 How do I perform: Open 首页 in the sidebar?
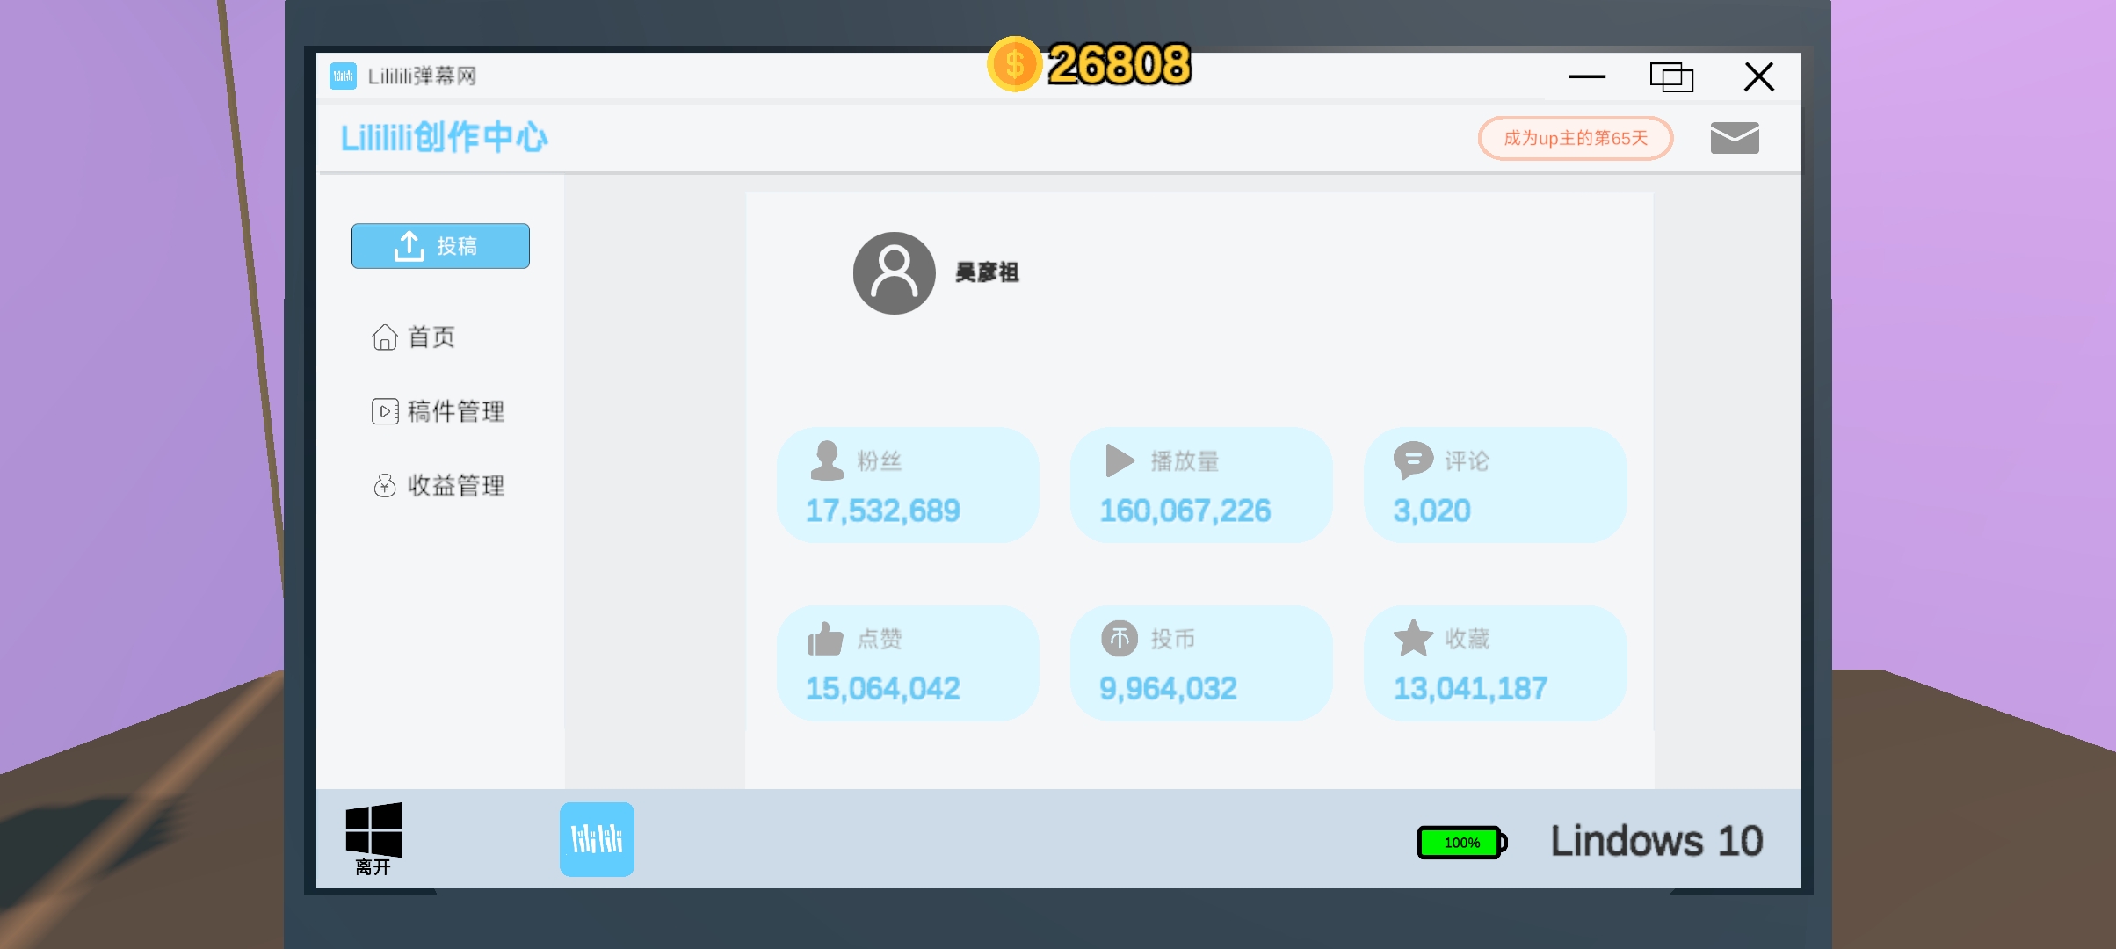click(413, 337)
